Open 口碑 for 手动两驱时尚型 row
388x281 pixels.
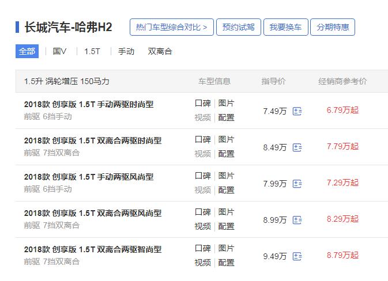tap(203, 103)
